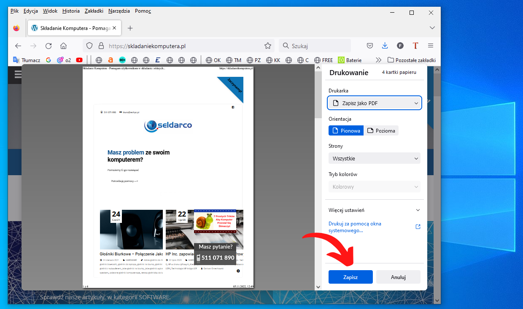Click the address bar URL field
523x309 pixels.
tap(178, 46)
